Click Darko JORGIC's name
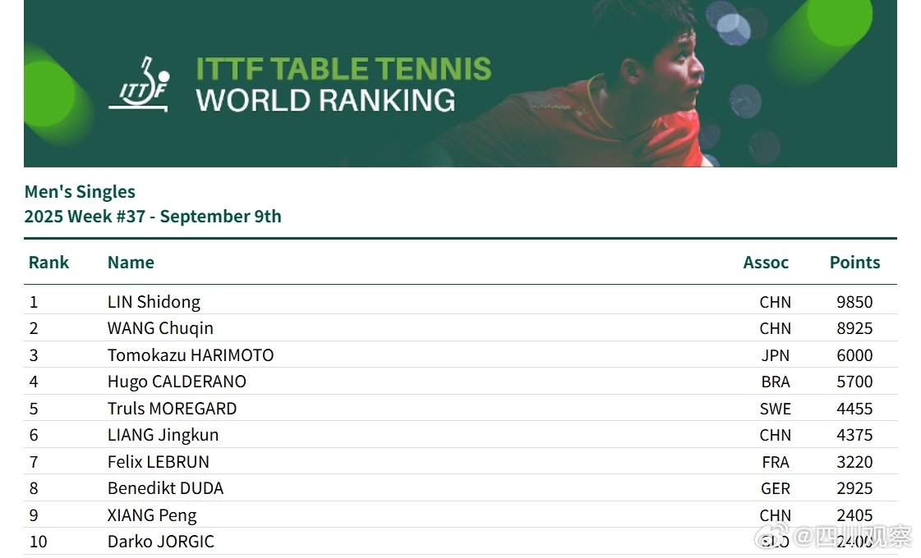The width and height of the screenshot is (921, 558). [161, 542]
